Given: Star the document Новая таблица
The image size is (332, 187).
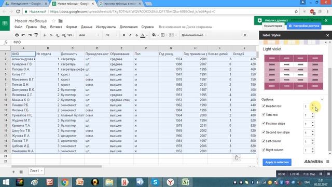Looking at the screenshot, I should pyautogui.click(x=53, y=21).
